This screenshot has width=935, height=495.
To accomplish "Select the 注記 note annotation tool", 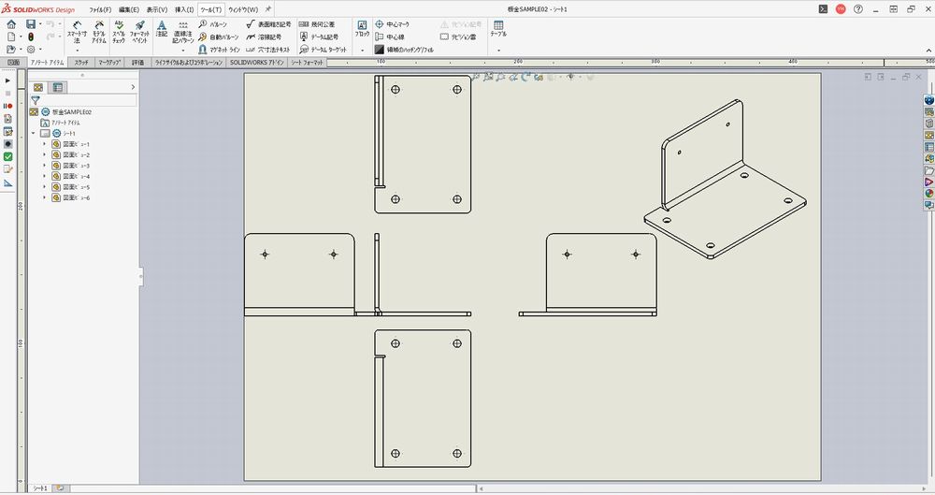I will tap(162, 29).
